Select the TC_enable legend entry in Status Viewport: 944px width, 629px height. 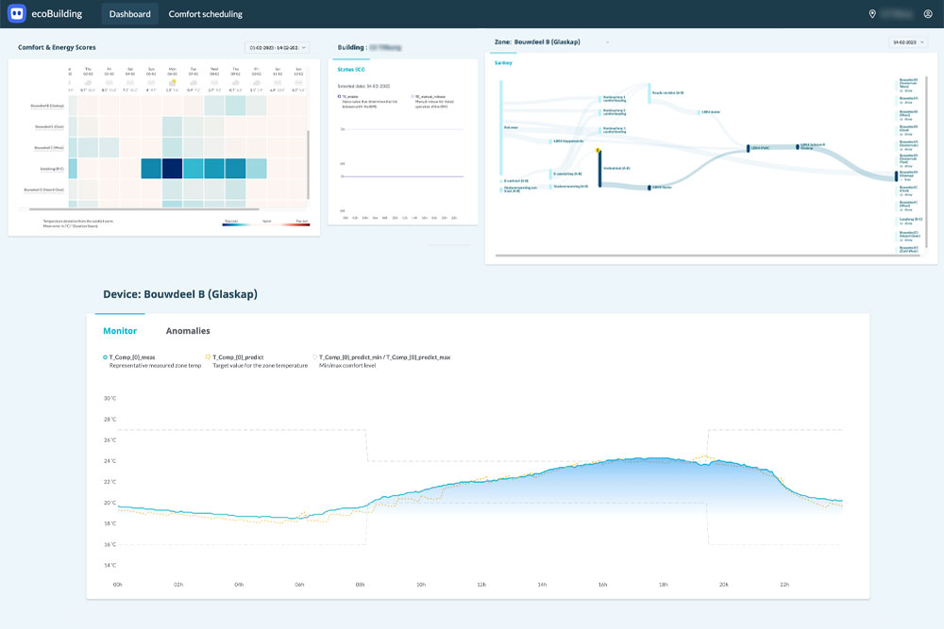tap(348, 96)
